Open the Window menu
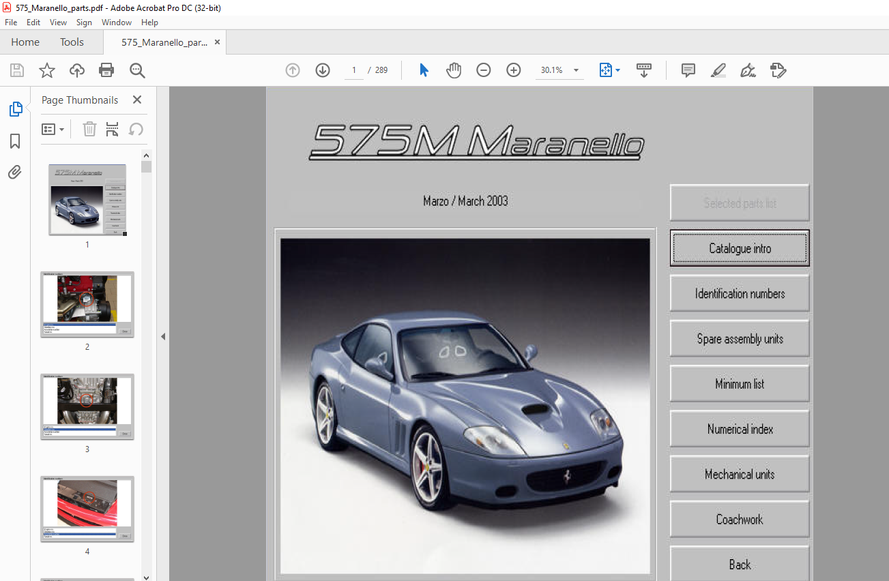 coord(117,23)
